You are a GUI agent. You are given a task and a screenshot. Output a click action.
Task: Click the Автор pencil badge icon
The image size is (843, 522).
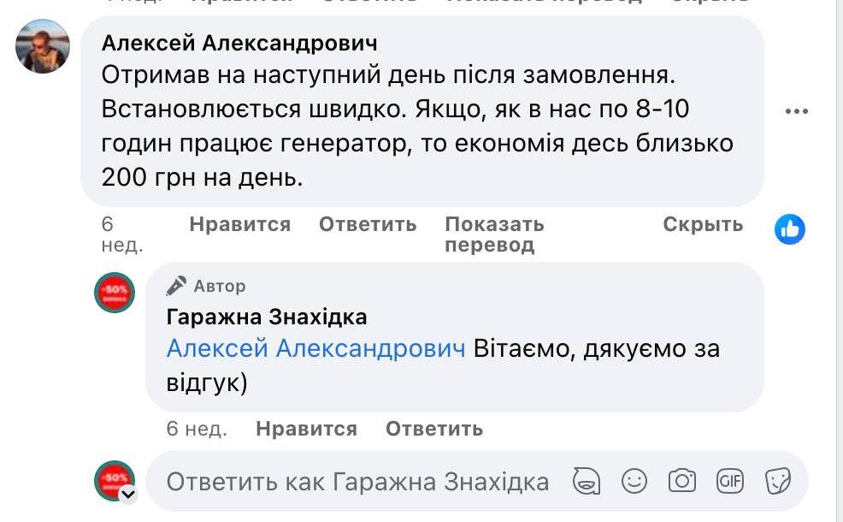point(176,286)
